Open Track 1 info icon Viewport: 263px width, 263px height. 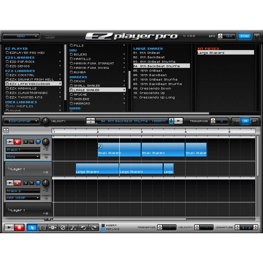38,142
